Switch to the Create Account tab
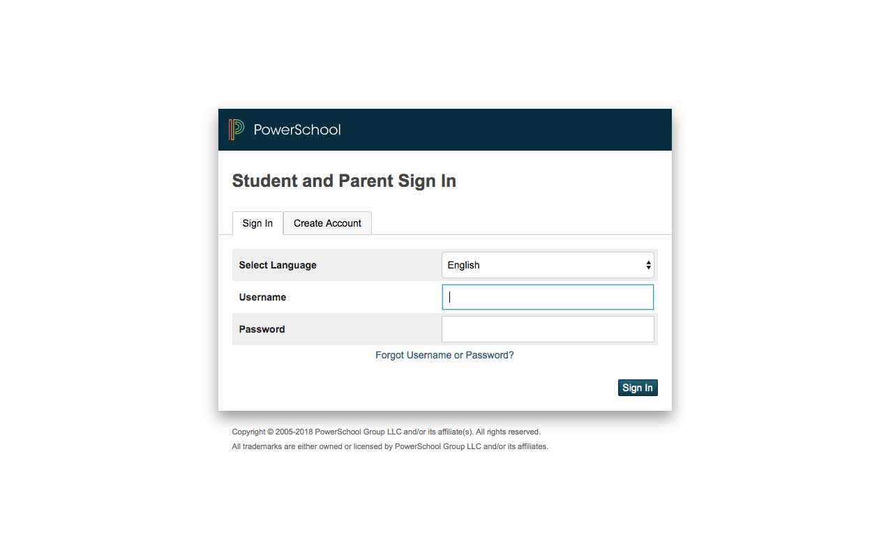The image size is (893, 560). click(327, 223)
